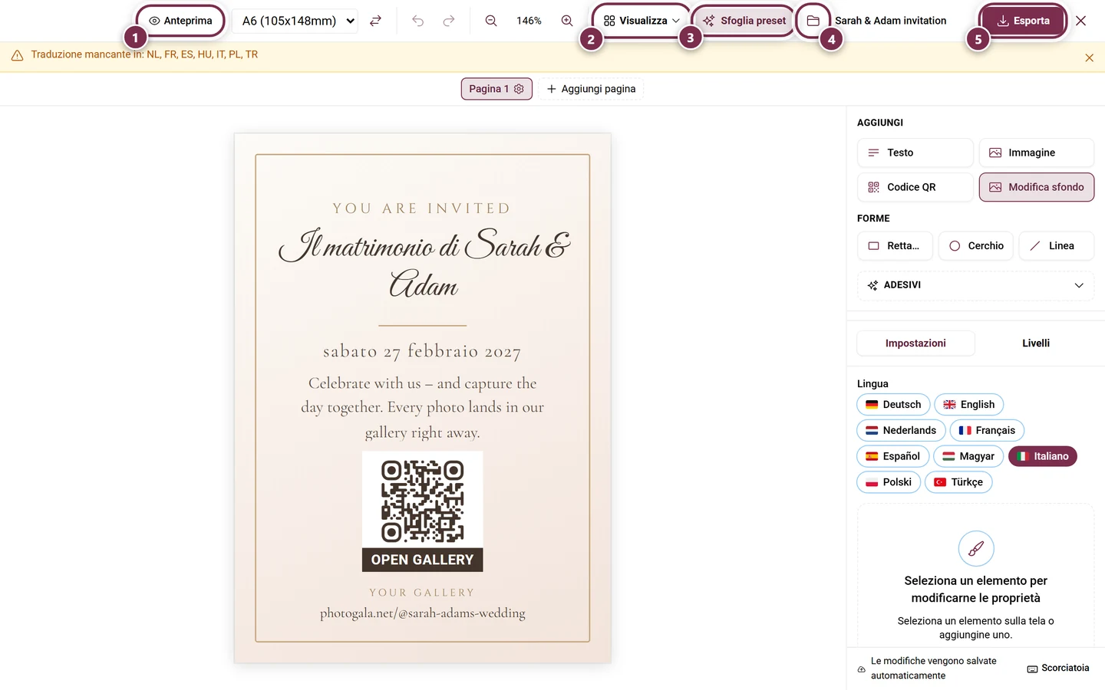Switch to the Impostazioni tab
1105x690 pixels.
(x=915, y=343)
